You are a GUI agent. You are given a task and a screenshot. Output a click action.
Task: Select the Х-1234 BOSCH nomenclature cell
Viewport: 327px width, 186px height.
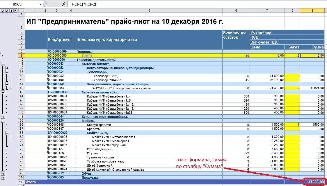click(149, 88)
